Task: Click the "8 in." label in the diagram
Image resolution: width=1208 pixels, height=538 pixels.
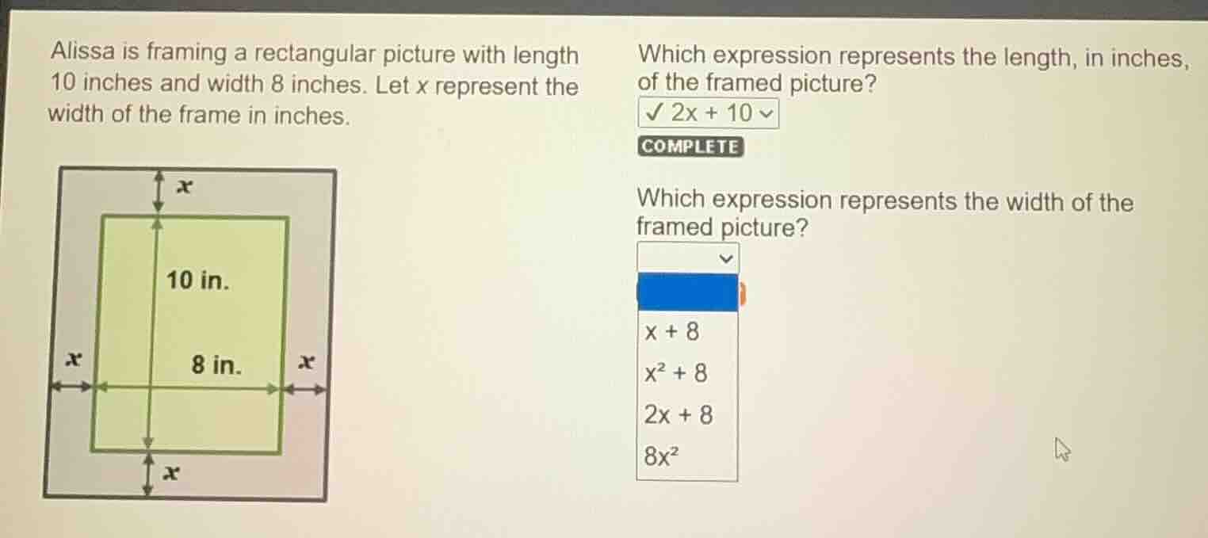Action: pyautogui.click(x=216, y=364)
